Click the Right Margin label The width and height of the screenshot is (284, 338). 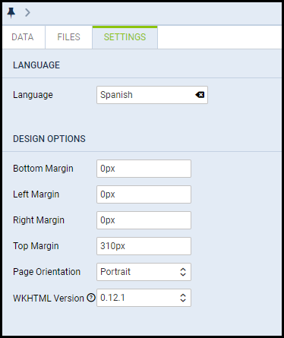click(39, 220)
